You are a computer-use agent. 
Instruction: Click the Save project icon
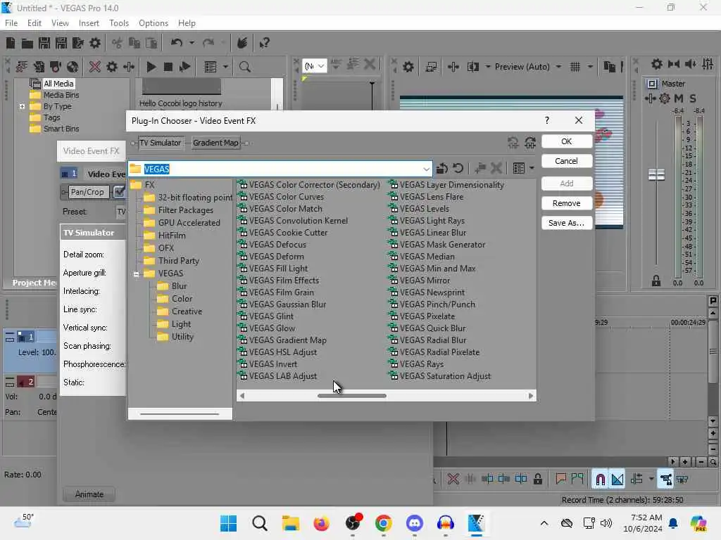44,43
